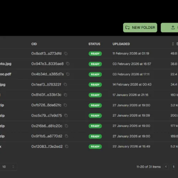Screen dimensions: 178x178
Task: Copy the CID 0x947e3...8335ae8
Action: tap(68, 64)
